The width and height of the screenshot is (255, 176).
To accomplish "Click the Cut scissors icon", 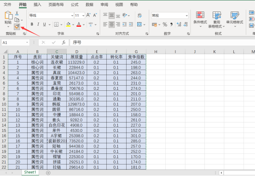I will point(17,13).
